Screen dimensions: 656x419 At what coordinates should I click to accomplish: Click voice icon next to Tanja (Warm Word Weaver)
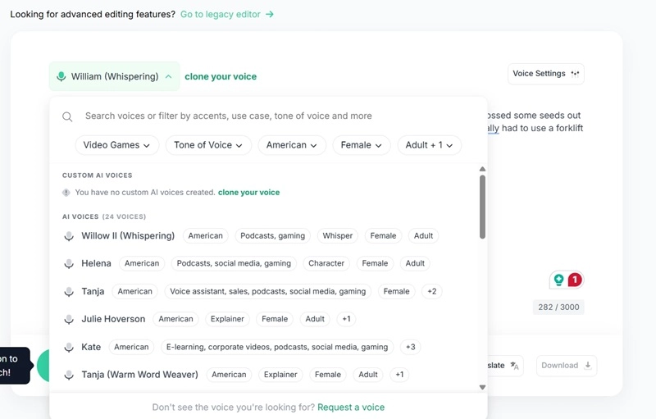[x=70, y=375]
